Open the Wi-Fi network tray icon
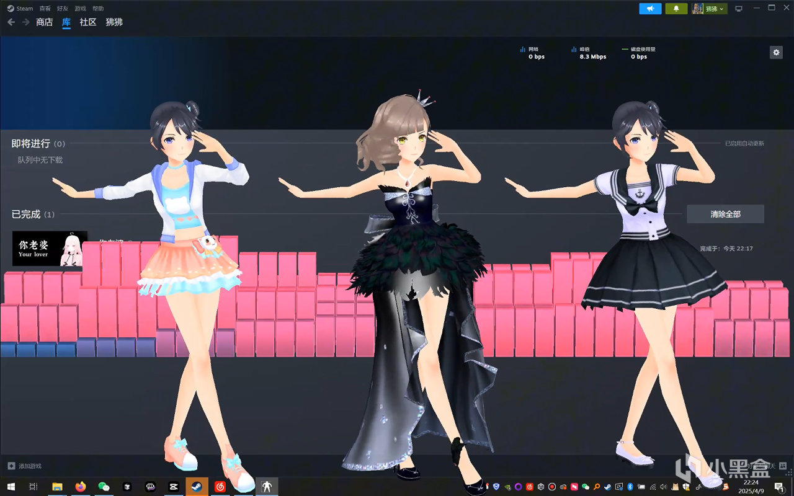 [652, 487]
